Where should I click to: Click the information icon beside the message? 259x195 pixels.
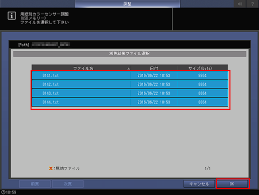click(12, 16)
